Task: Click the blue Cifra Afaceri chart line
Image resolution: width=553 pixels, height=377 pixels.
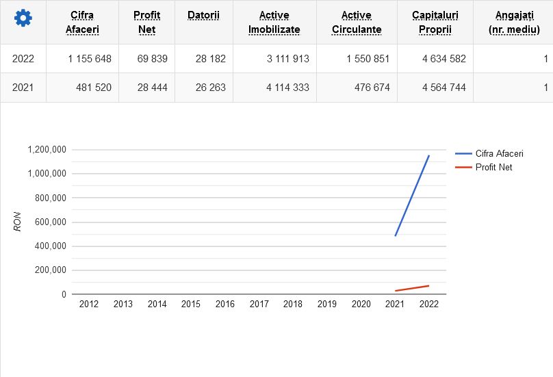Action: tap(412, 196)
